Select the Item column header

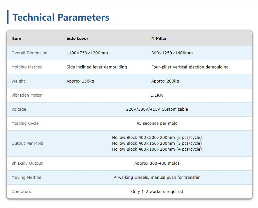[16, 38]
